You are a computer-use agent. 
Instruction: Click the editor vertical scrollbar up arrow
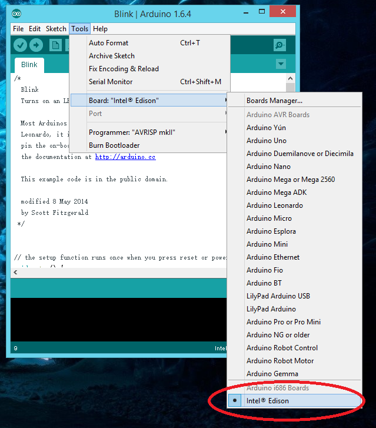click(290, 79)
